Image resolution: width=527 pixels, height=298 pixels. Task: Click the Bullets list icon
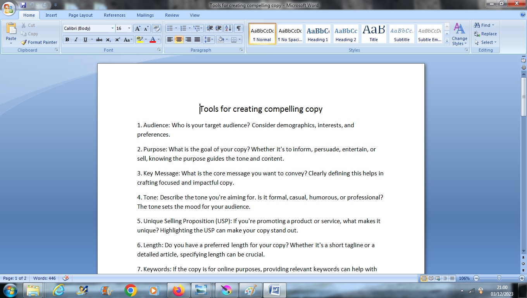pyautogui.click(x=169, y=28)
